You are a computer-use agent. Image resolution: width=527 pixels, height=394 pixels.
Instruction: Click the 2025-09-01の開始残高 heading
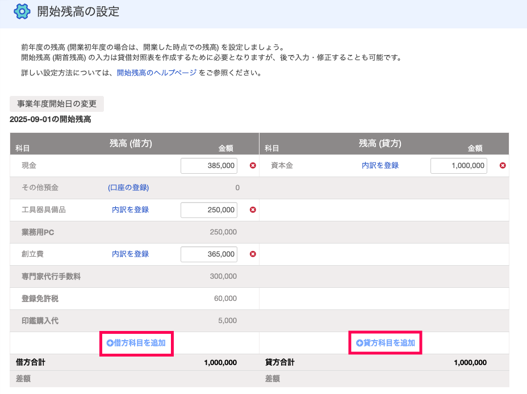pos(51,119)
